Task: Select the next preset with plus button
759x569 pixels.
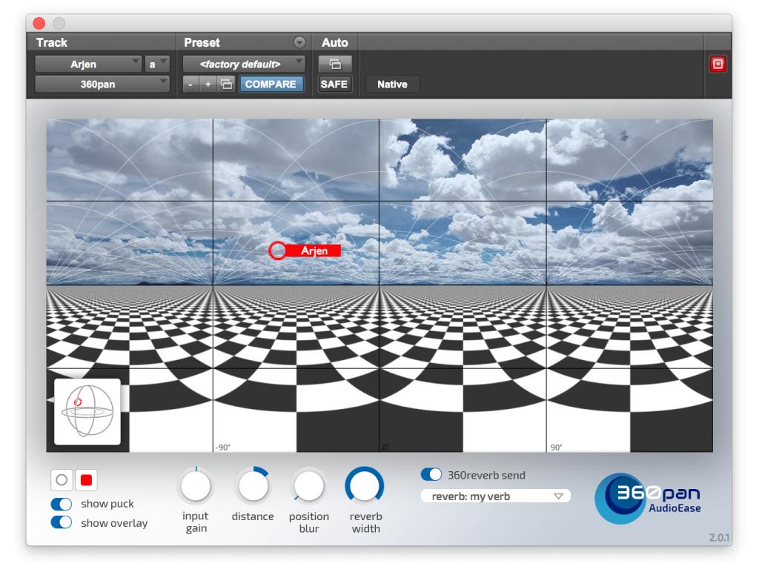Action: coord(208,84)
